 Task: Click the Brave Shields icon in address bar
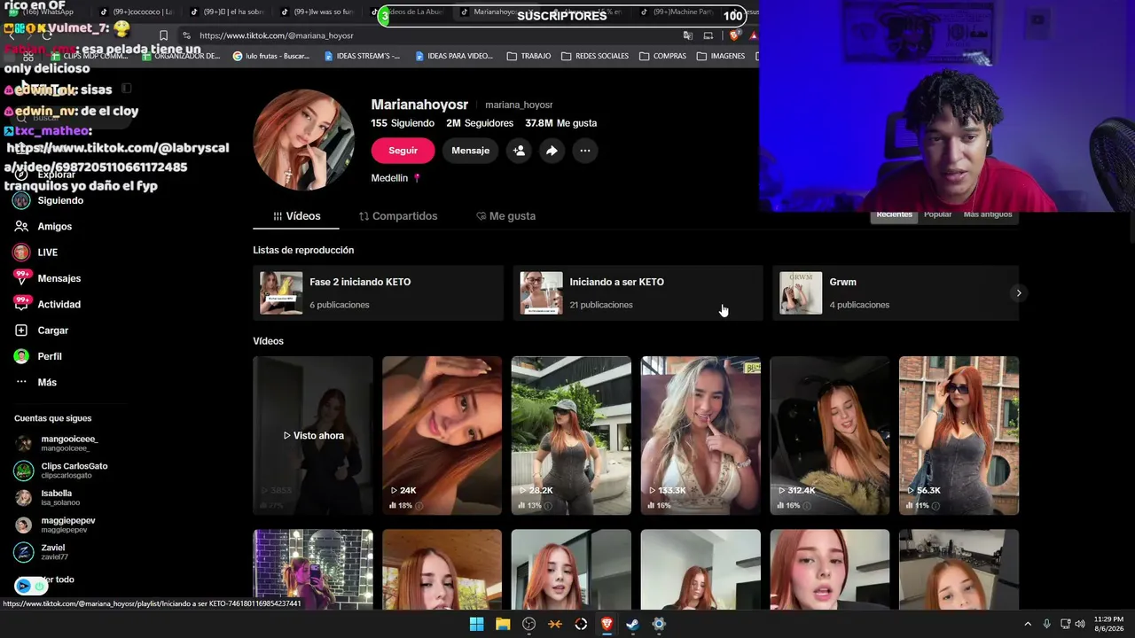(733, 35)
